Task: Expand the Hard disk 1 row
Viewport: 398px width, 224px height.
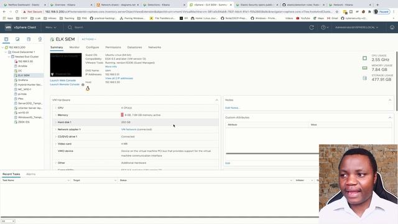Action: (x=56, y=122)
